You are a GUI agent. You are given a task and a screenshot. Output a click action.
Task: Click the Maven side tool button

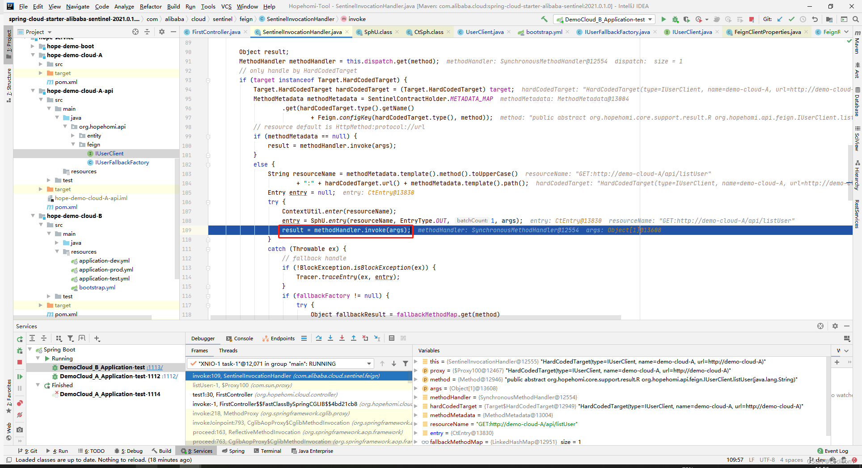(857, 43)
